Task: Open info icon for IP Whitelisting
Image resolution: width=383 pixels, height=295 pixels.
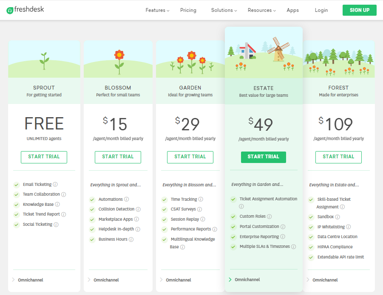Action: point(348,227)
